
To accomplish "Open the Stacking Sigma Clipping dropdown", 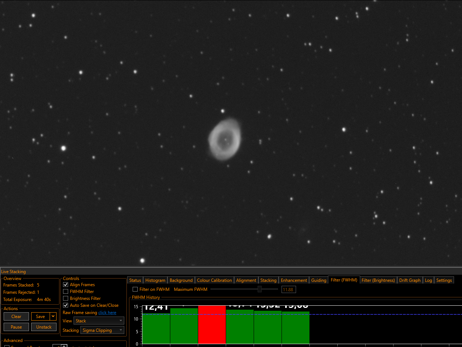I will (103, 330).
